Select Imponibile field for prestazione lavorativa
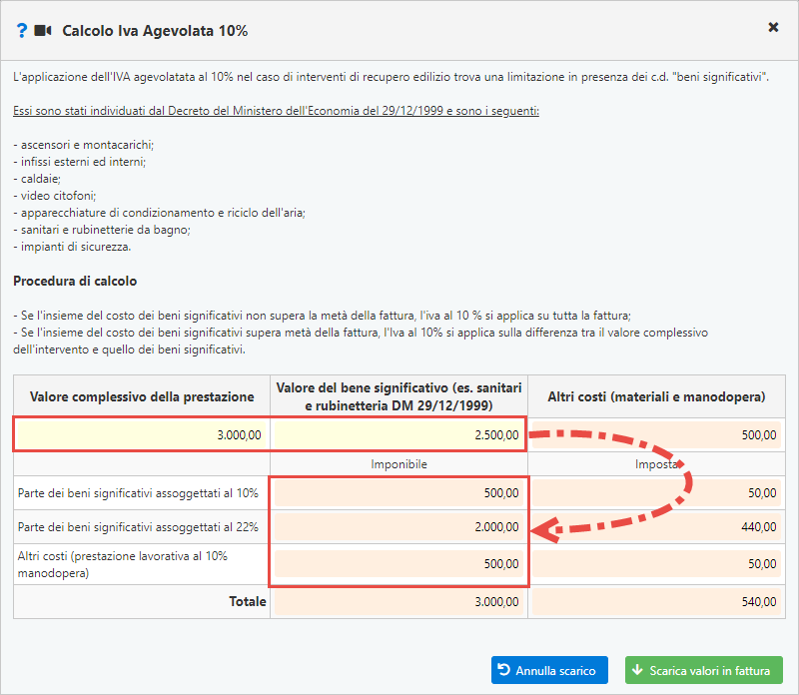This screenshot has width=799, height=695. coord(399,564)
